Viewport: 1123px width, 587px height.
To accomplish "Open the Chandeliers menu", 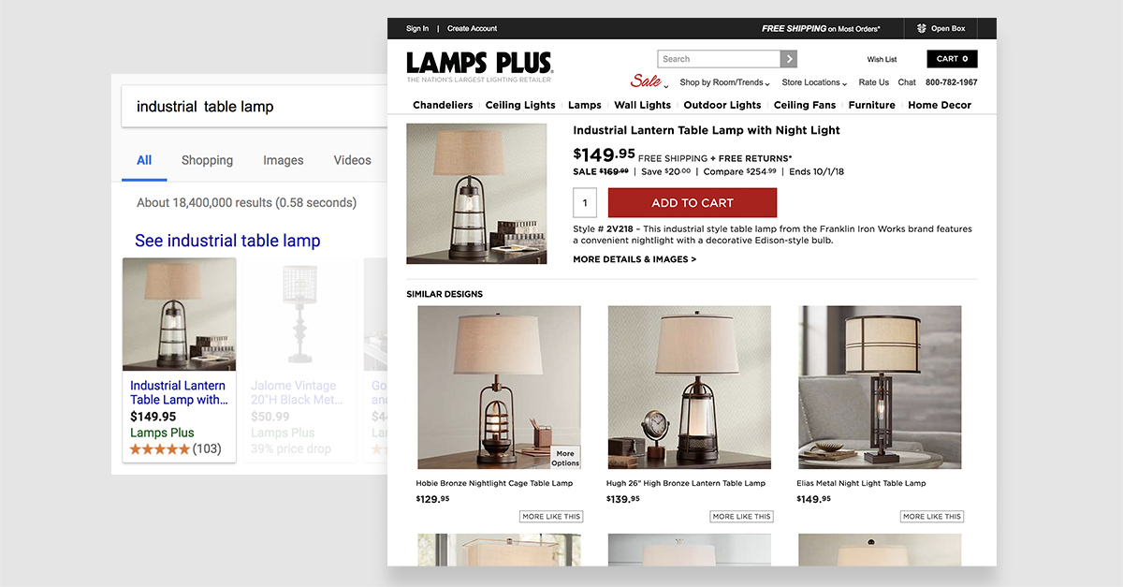I will [443, 105].
